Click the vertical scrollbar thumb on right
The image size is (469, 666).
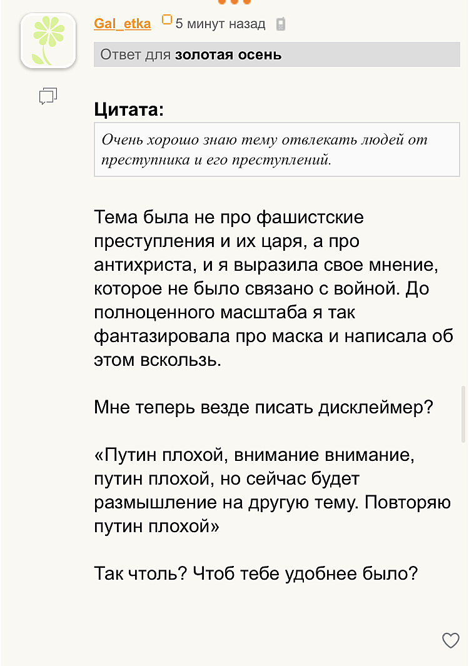(x=463, y=413)
